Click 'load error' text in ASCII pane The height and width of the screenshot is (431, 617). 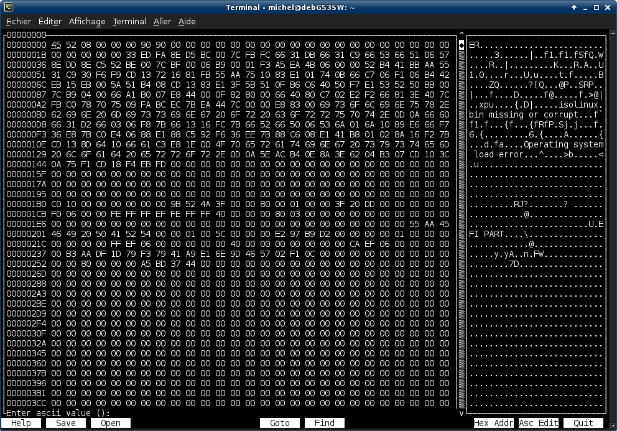[499, 154]
